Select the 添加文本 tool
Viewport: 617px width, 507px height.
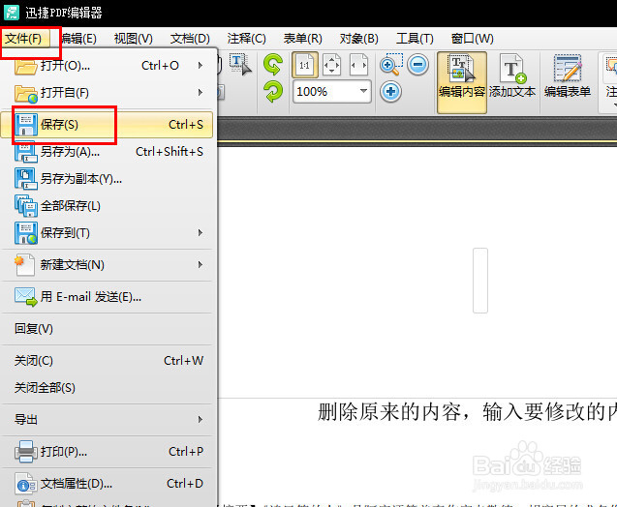(x=512, y=76)
